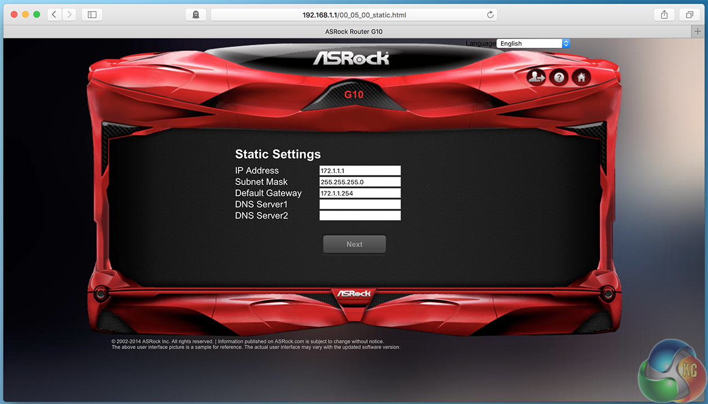708x404 pixels.
Task: Go to router home icon
Action: pyautogui.click(x=581, y=78)
